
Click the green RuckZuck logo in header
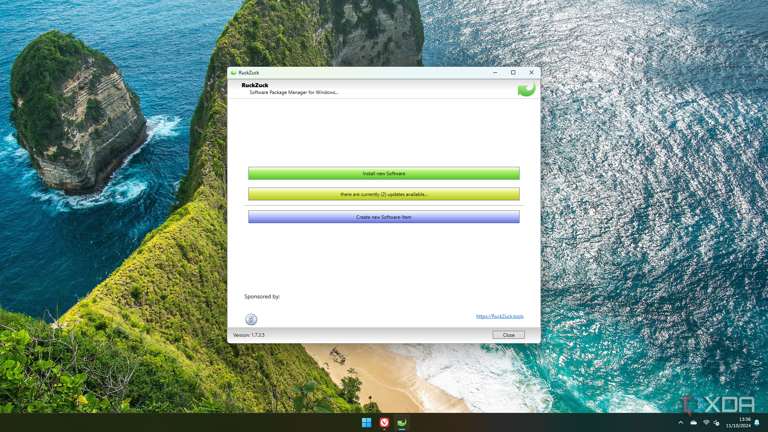pos(526,89)
